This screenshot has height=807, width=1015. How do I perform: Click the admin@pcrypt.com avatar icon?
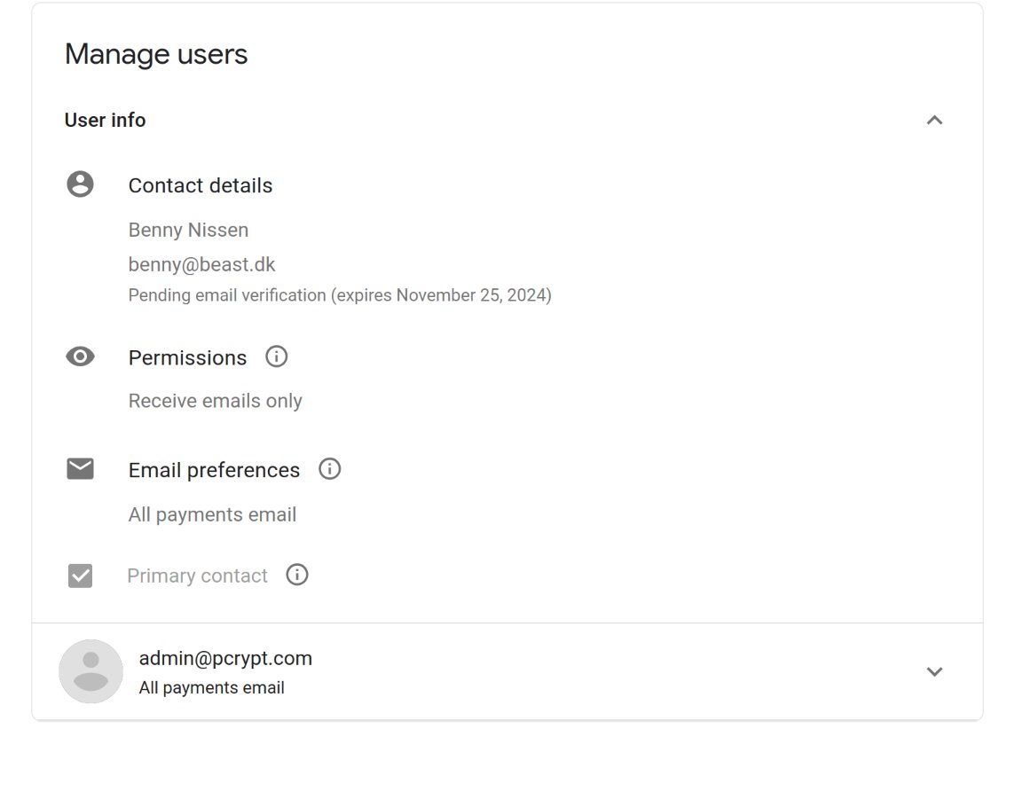click(91, 671)
